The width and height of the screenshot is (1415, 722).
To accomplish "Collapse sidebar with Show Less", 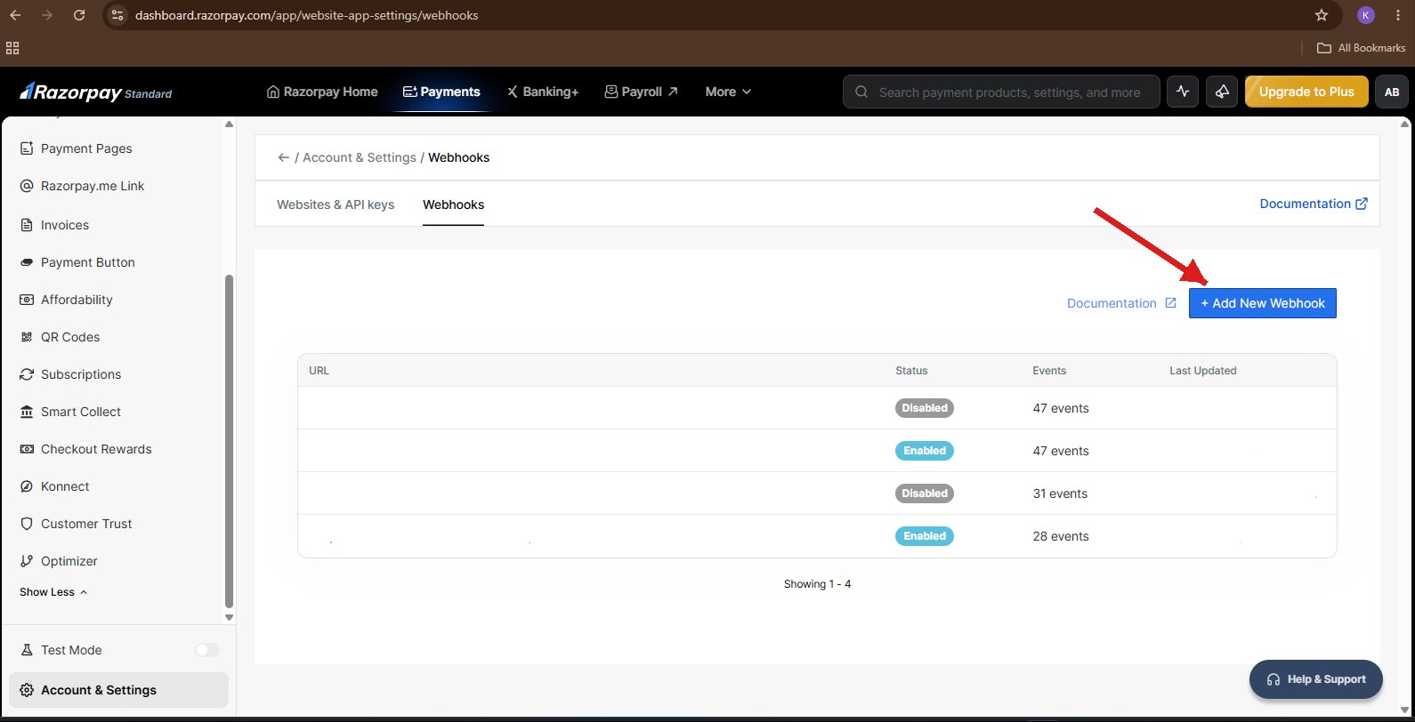I will coord(53,592).
